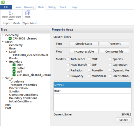This screenshot has width=134, height=126.
Task: Toggle the CRH380B_cleaned geometry checkbox
Action: tap(10, 38)
